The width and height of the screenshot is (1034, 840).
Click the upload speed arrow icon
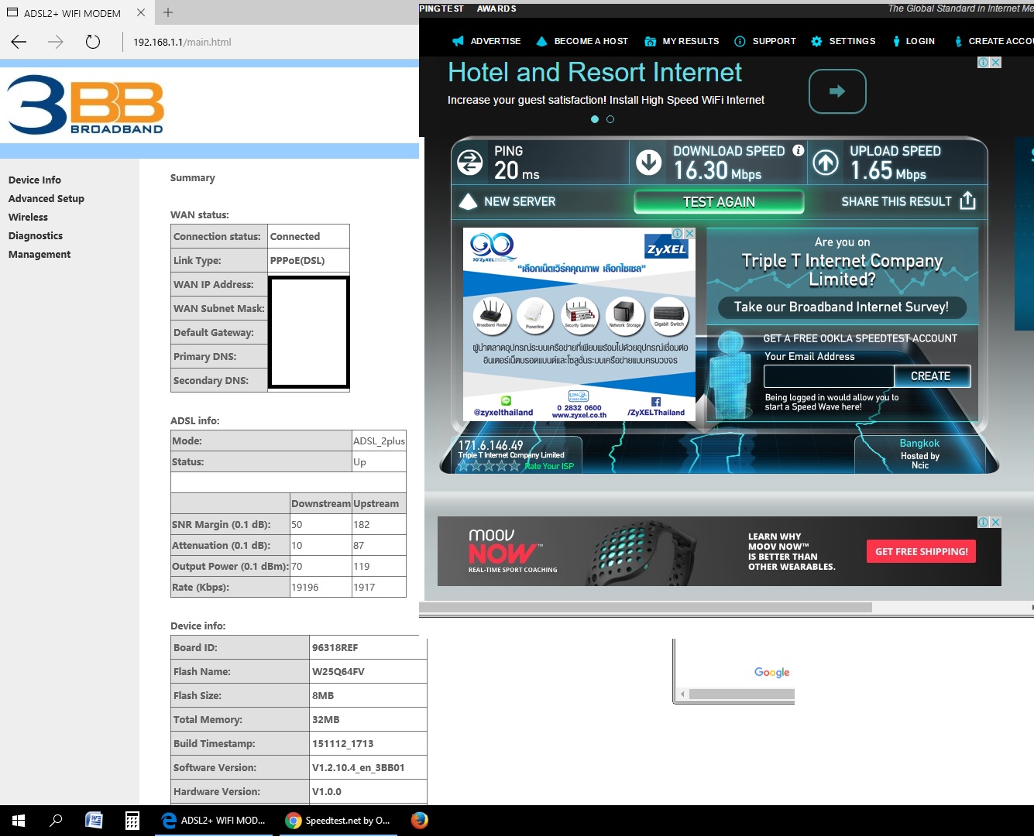pyautogui.click(x=826, y=163)
